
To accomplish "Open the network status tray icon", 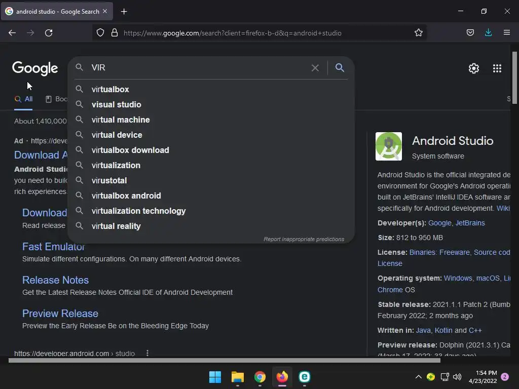I will tap(444, 377).
